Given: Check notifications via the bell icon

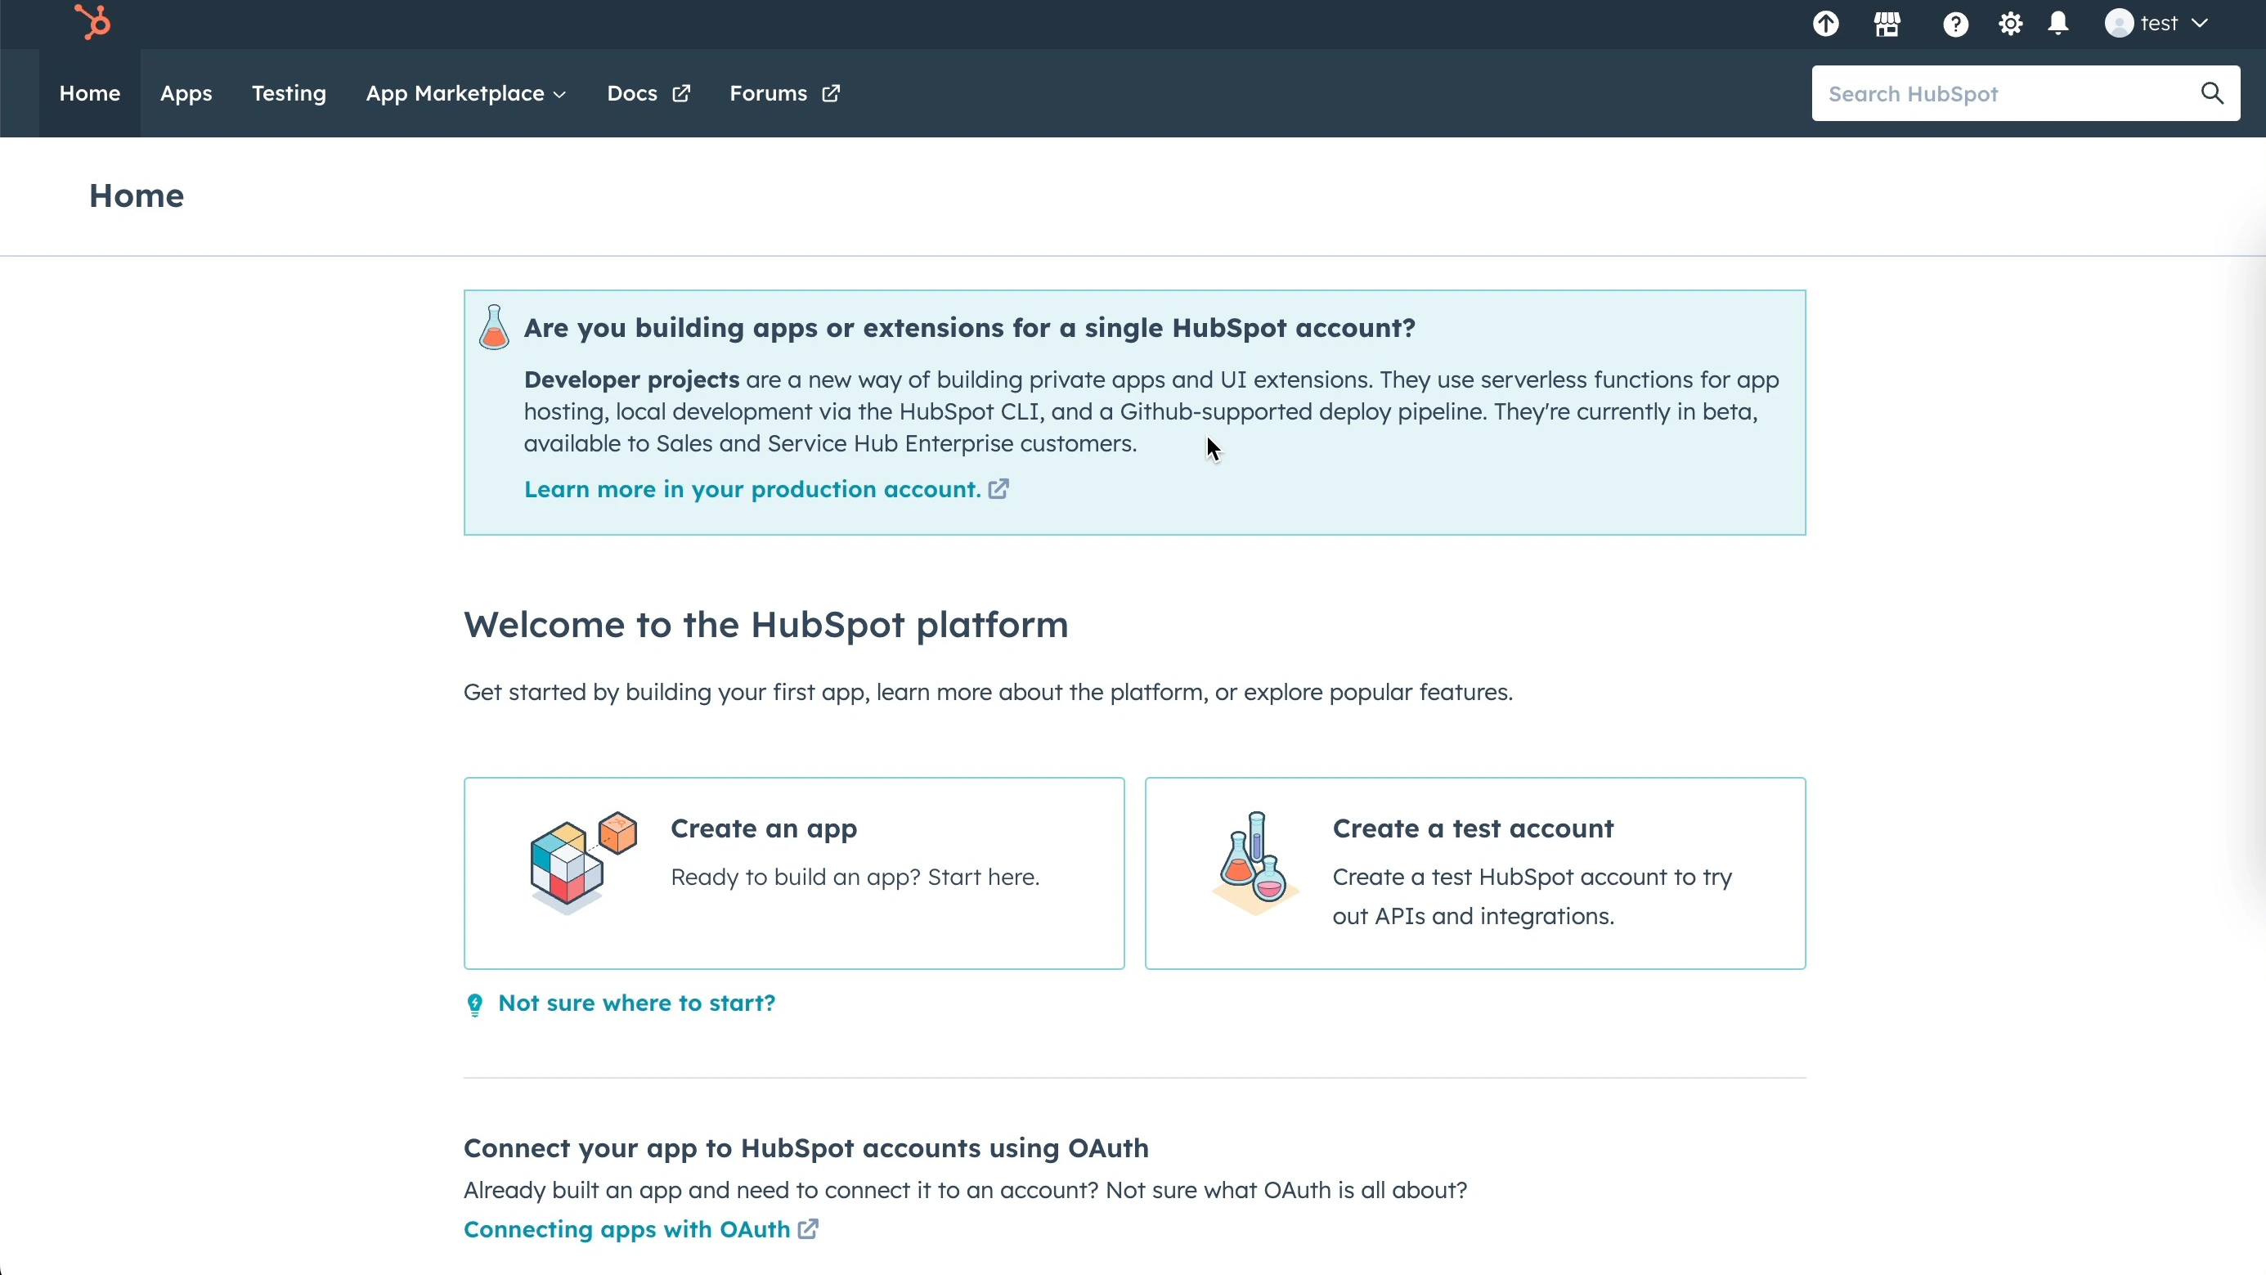Looking at the screenshot, I should click(2059, 23).
